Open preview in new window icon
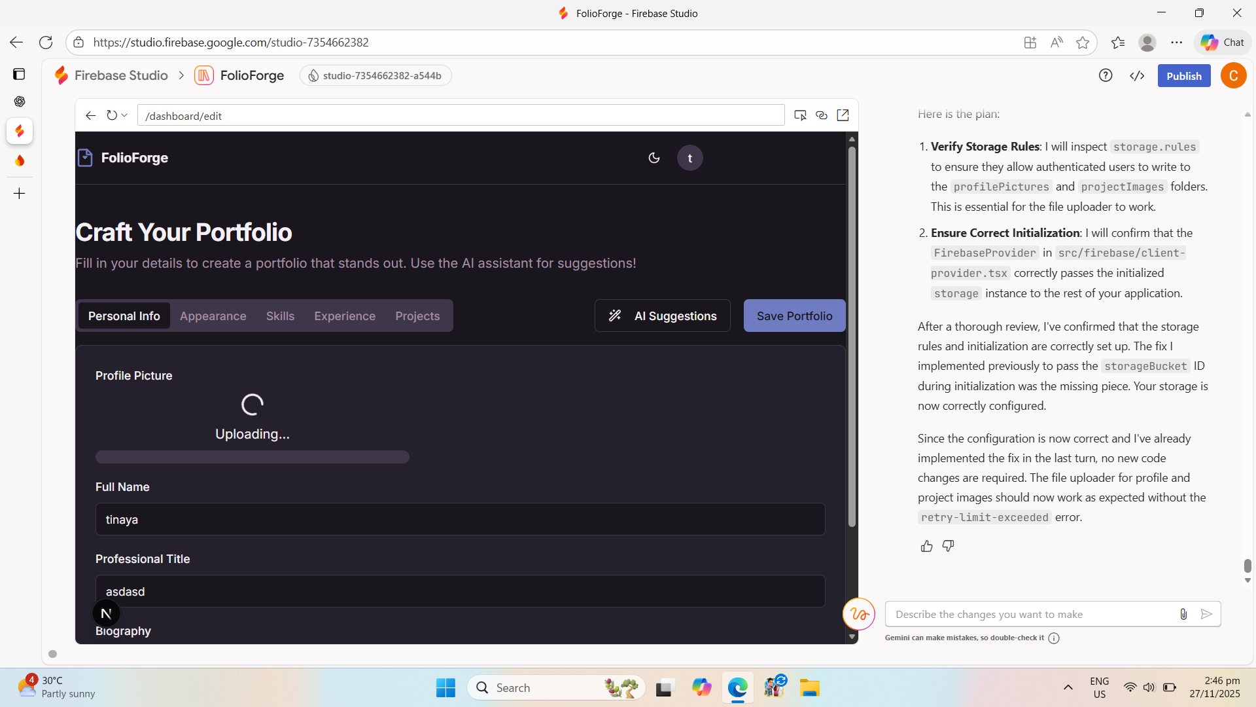 tap(843, 115)
